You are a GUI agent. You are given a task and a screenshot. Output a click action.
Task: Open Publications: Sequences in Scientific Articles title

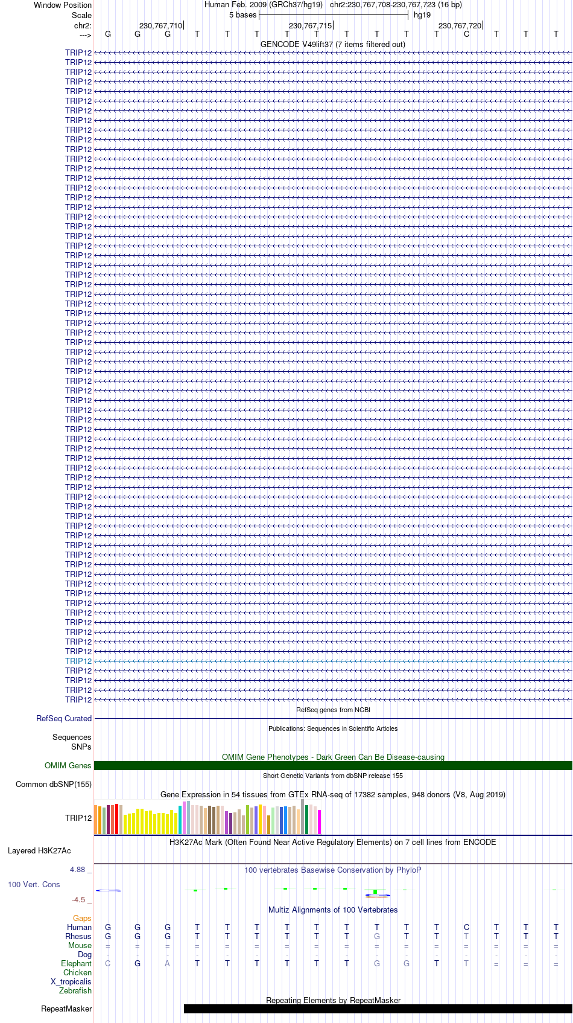point(333,728)
